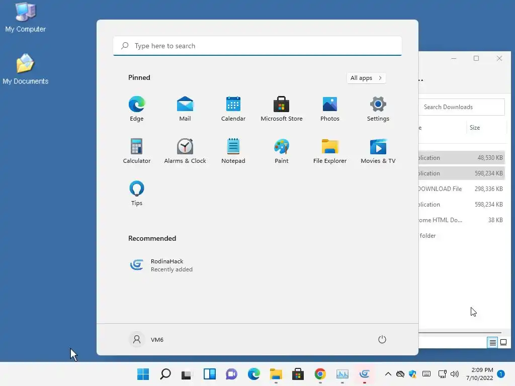The height and width of the screenshot is (386, 515).
Task: Open My Documents desktop icon
Action: 25,69
